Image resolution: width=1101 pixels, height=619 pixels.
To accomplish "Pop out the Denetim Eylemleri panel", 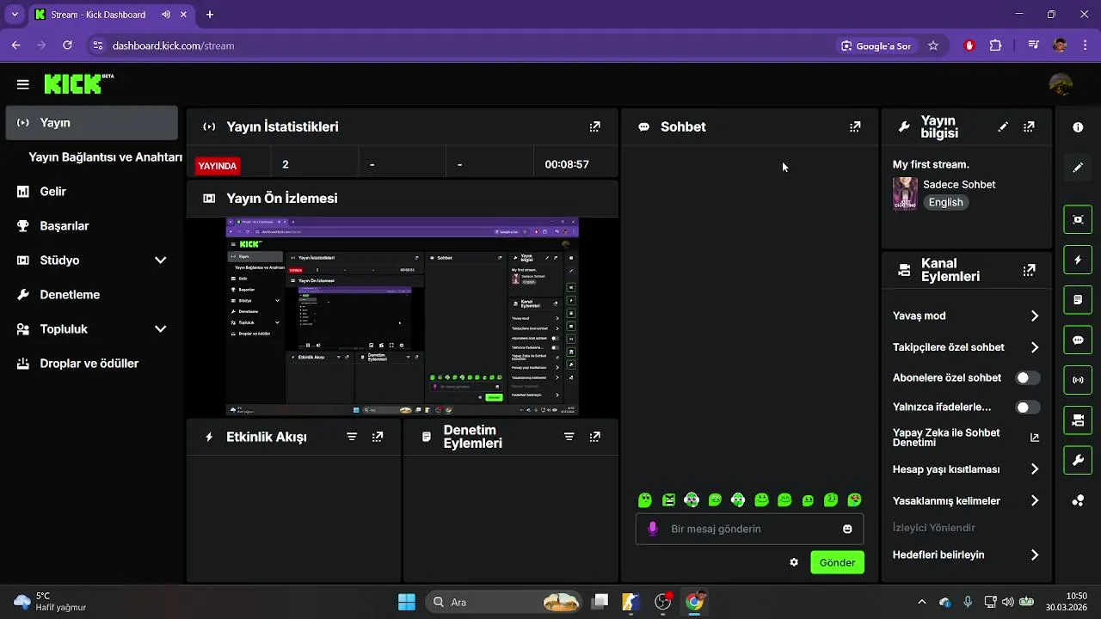I will [x=594, y=437].
